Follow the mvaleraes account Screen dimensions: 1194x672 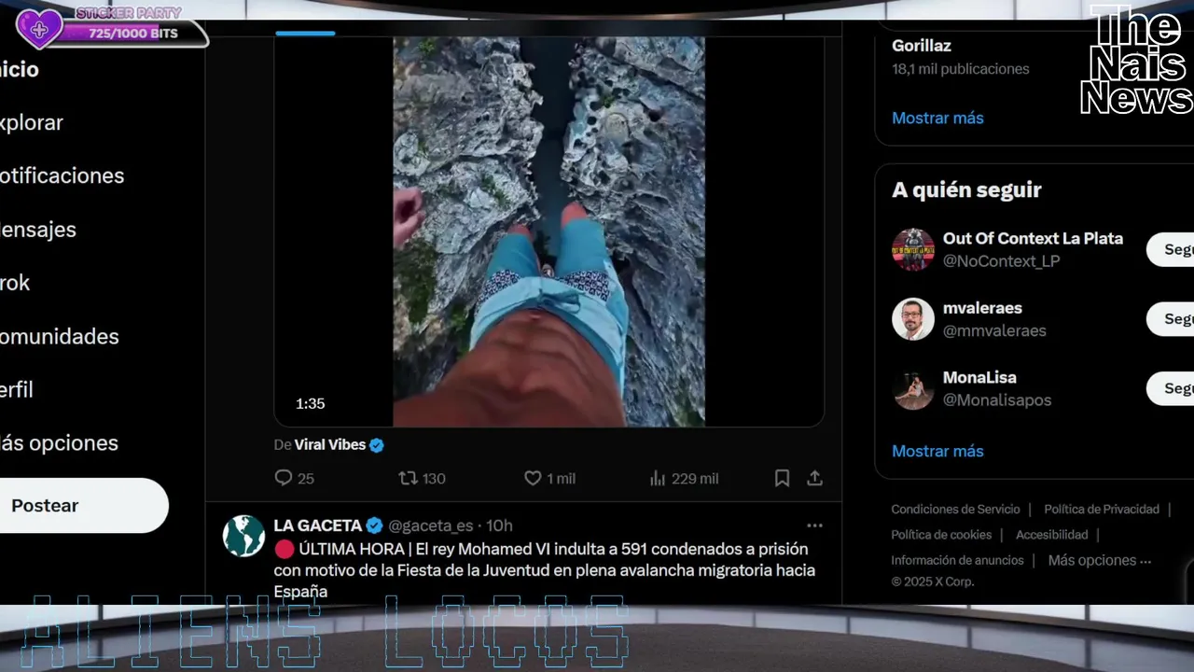pyautogui.click(x=1171, y=319)
